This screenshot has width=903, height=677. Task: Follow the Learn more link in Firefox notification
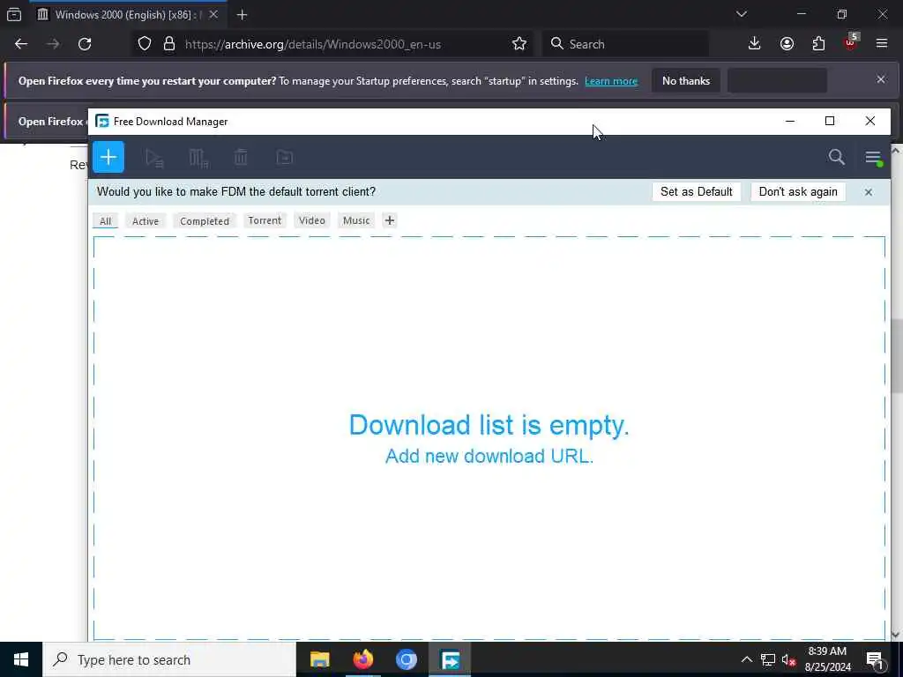tap(611, 81)
